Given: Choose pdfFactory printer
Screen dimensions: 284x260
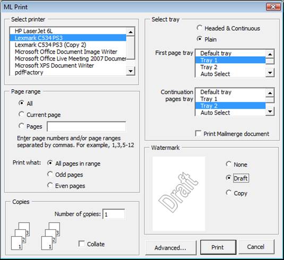Looking at the screenshot, I should tap(68, 72).
